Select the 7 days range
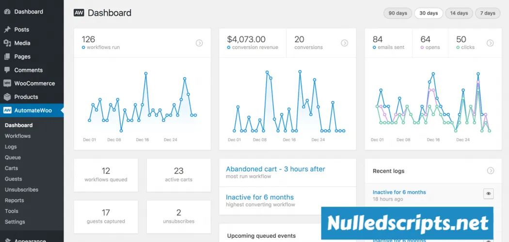 (x=488, y=13)
